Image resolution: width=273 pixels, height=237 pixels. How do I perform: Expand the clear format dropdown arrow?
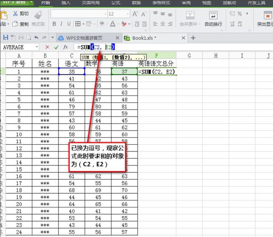click(129, 24)
